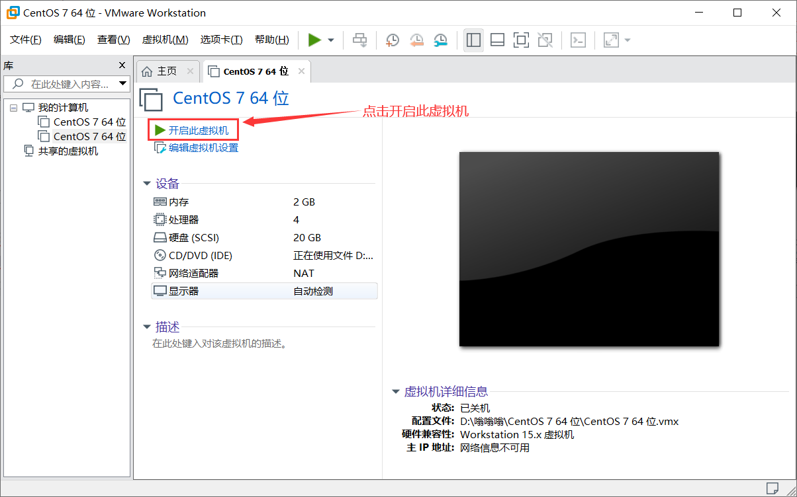The width and height of the screenshot is (797, 497).
Task: Click the disc icon beside CD/DVD
Action: click(x=160, y=255)
